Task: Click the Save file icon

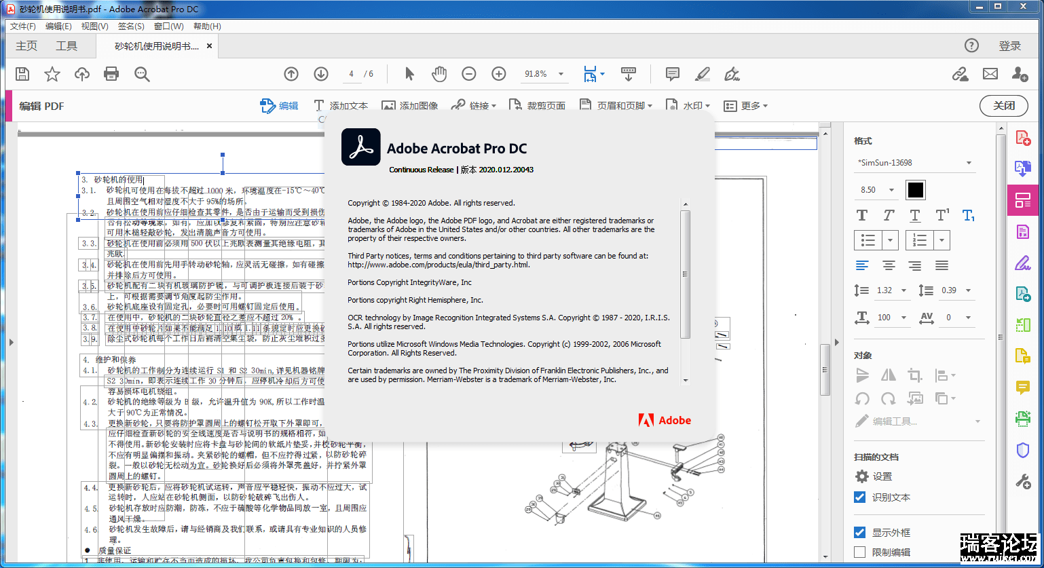Action: pyautogui.click(x=22, y=74)
